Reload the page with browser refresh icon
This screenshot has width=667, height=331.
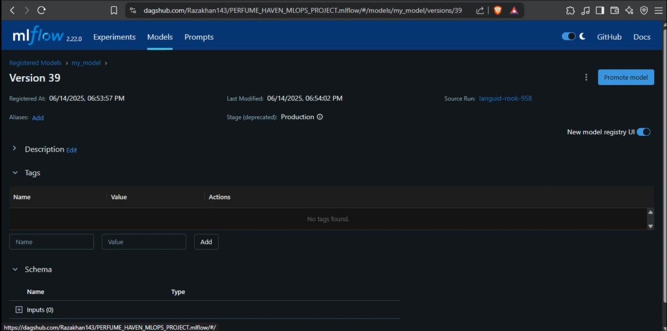[42, 10]
